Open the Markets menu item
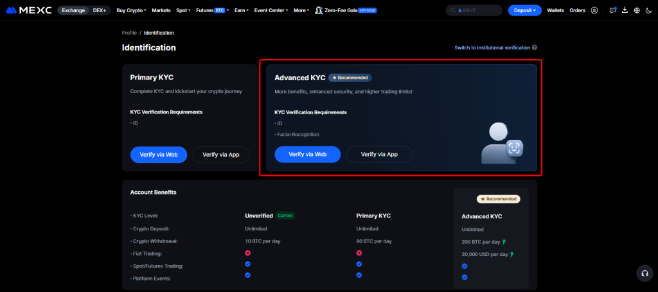 tap(161, 10)
